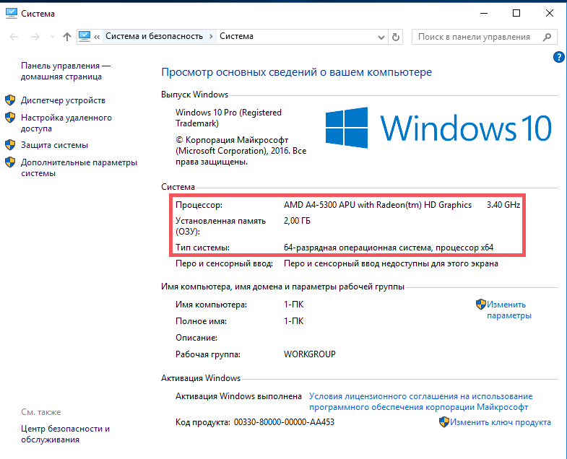Click the shield icon beside Настройка удаленного доступа
567x459 pixels.
tap(10, 118)
